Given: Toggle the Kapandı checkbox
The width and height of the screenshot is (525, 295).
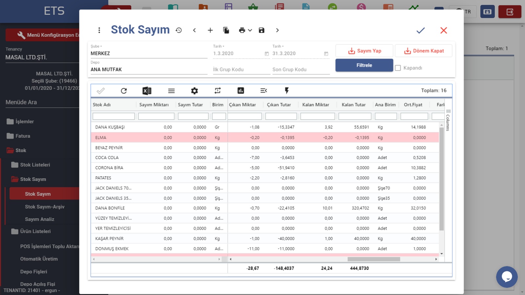Looking at the screenshot, I should tap(398, 68).
